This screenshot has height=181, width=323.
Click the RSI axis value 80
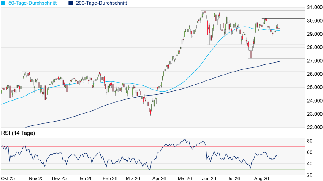coord(309,141)
